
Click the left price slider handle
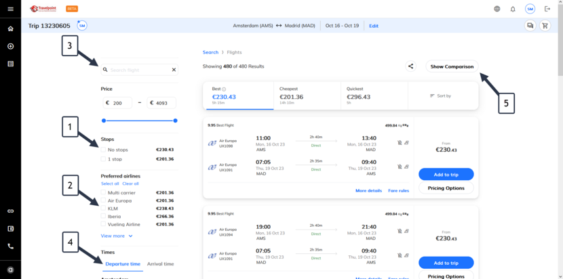104,121
